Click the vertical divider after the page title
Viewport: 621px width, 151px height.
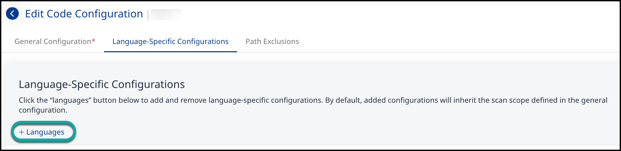point(148,15)
